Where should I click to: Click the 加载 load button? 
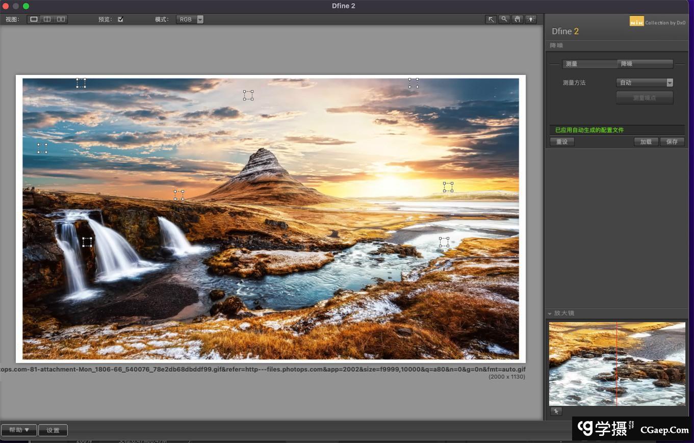point(646,142)
